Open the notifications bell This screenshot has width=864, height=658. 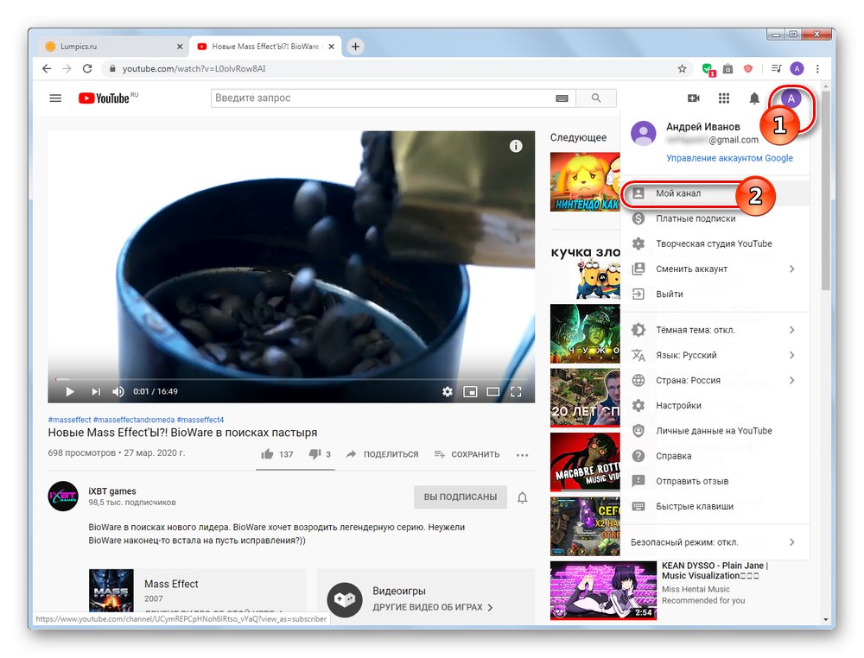753,98
